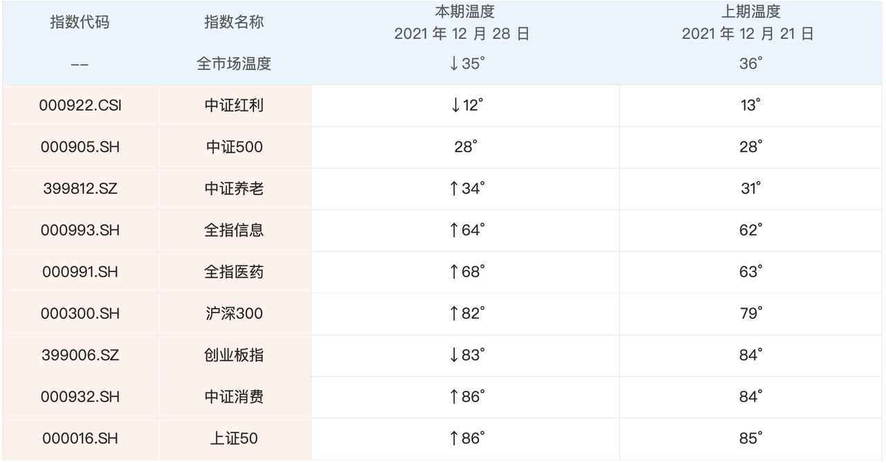Click the 本期温度 column header
The width and height of the screenshot is (886, 463).
click(464, 12)
